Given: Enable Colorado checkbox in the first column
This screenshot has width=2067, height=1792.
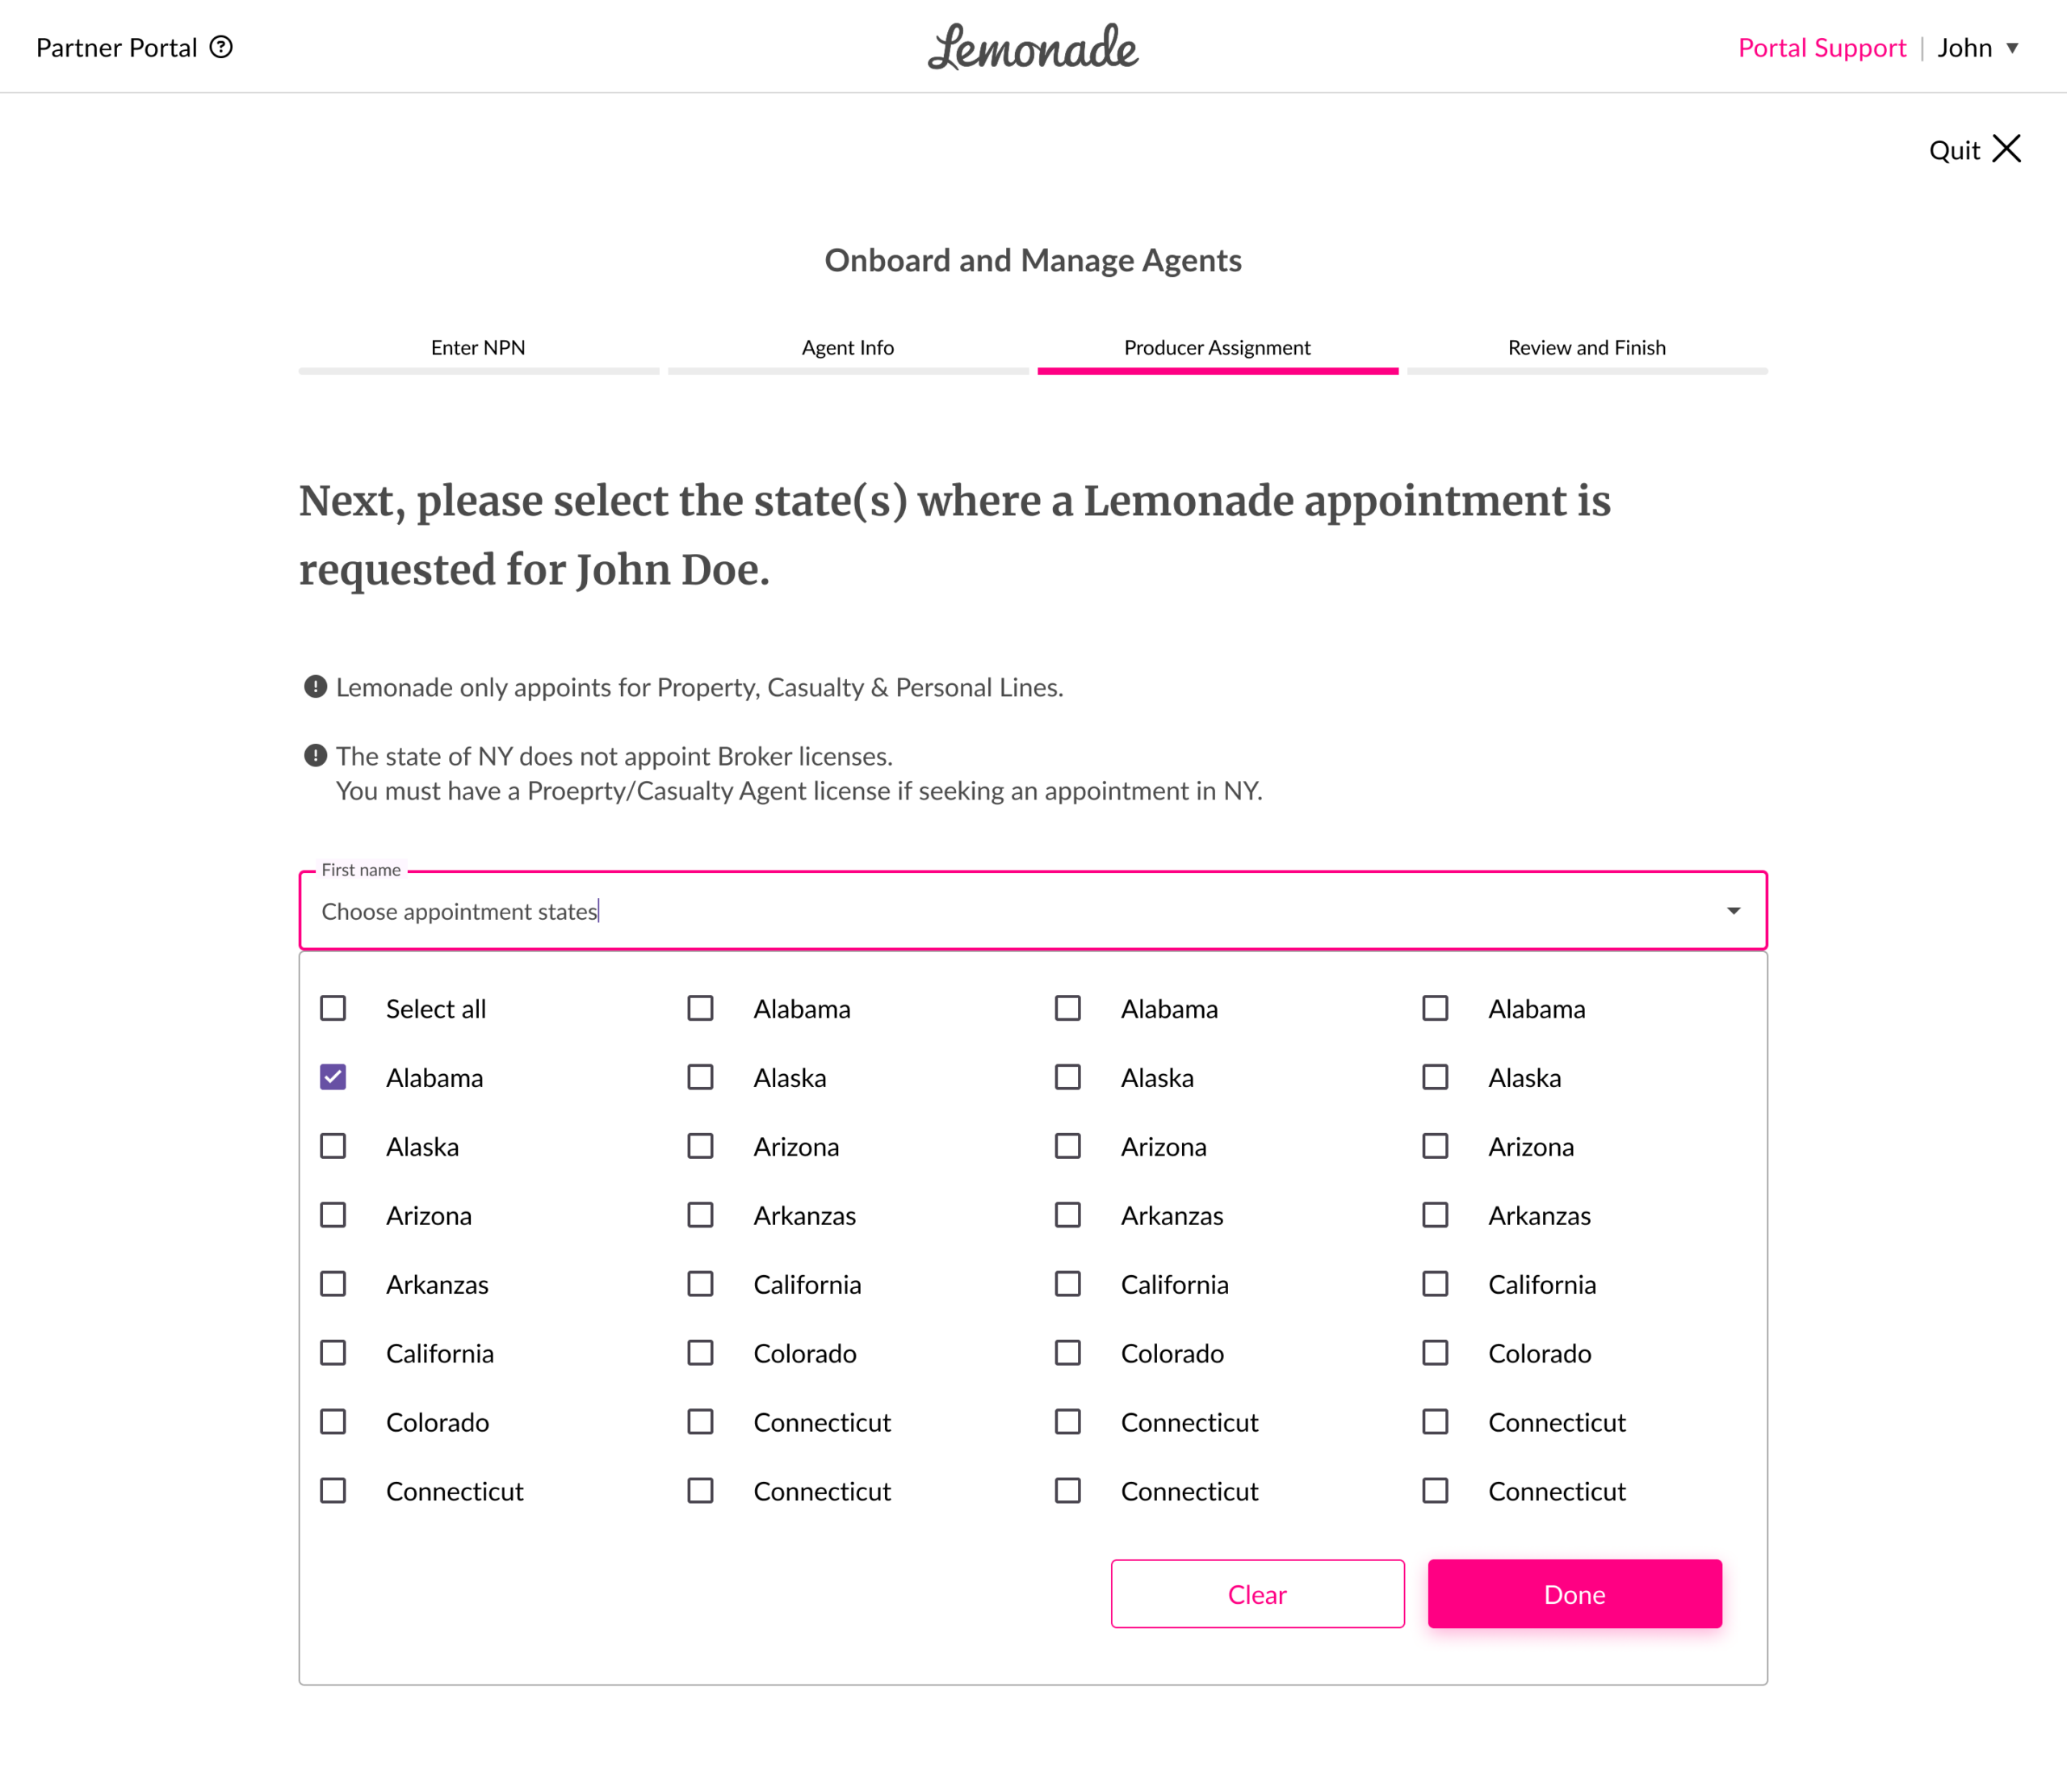Looking at the screenshot, I should 333,1422.
